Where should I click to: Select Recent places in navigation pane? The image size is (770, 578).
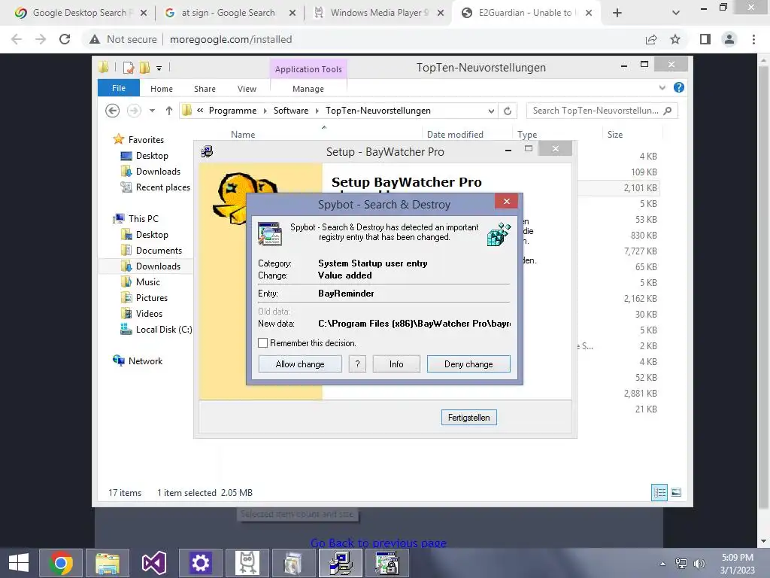click(162, 187)
